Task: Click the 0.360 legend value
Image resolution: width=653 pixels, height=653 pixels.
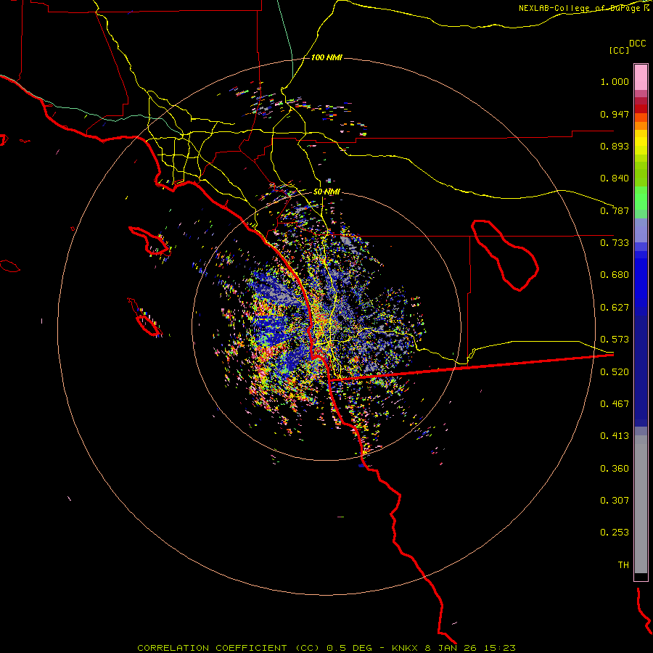Action: (615, 469)
